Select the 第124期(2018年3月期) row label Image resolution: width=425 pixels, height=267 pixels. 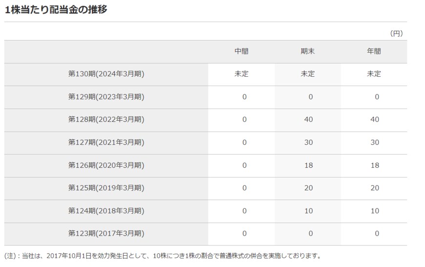click(106, 211)
